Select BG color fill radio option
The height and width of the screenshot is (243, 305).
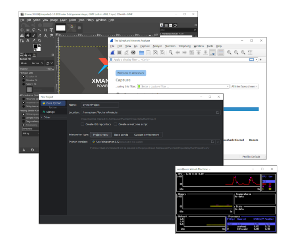[23, 80]
